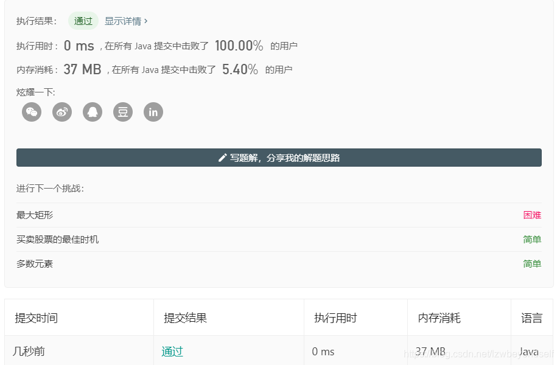
Task: Expand submission details via 显示详情 chevron
Action: 124,21
